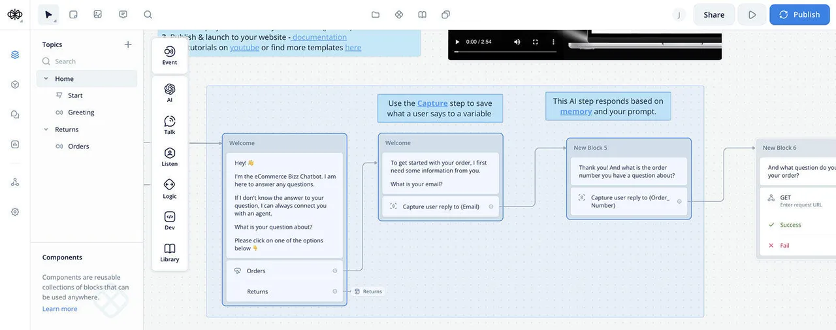Open the book icon in top bar
This screenshot has height=330, width=836.
tap(423, 14)
